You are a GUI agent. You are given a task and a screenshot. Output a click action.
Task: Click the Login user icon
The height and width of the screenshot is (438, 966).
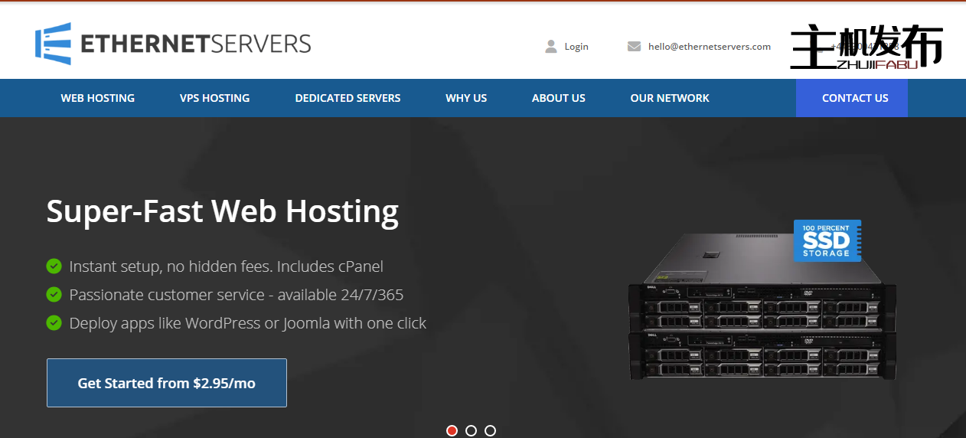pos(551,47)
